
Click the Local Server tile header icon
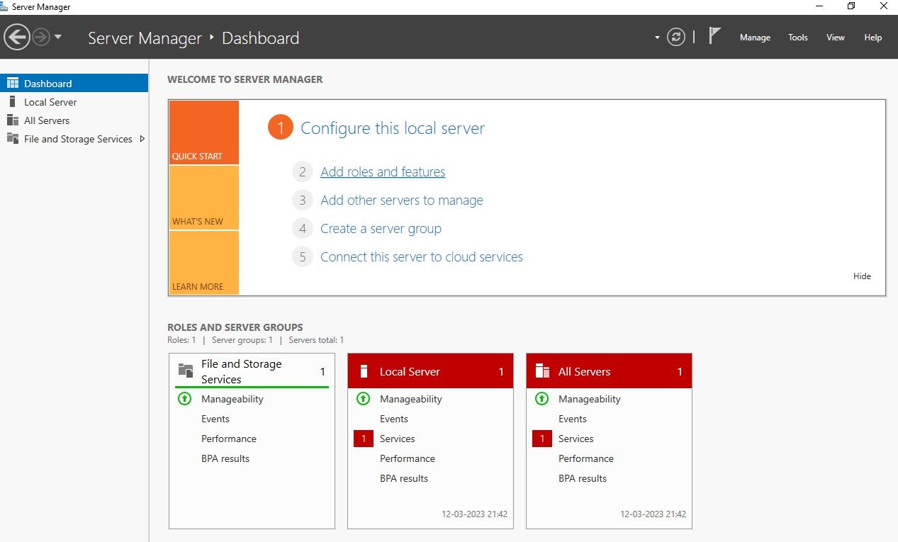click(364, 371)
